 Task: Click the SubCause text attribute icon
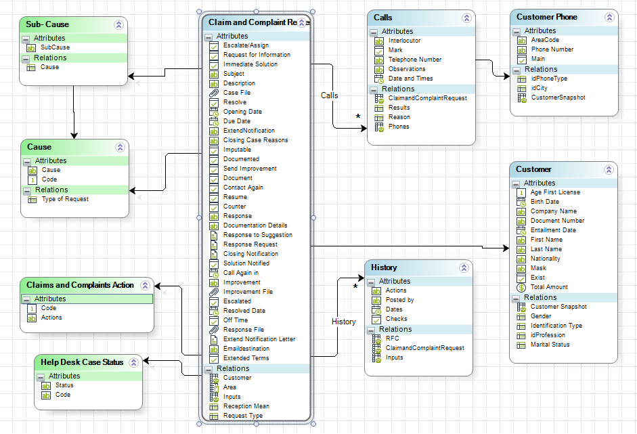click(31, 48)
